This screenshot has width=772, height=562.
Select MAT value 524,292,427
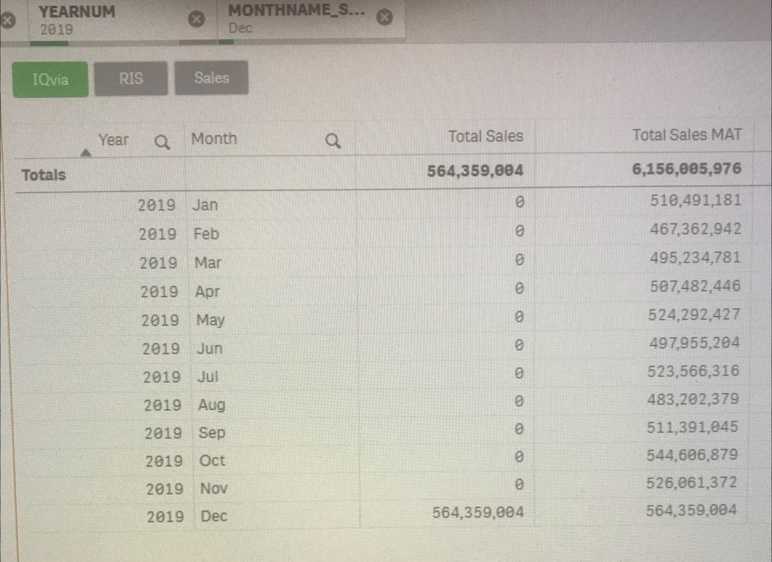(694, 314)
